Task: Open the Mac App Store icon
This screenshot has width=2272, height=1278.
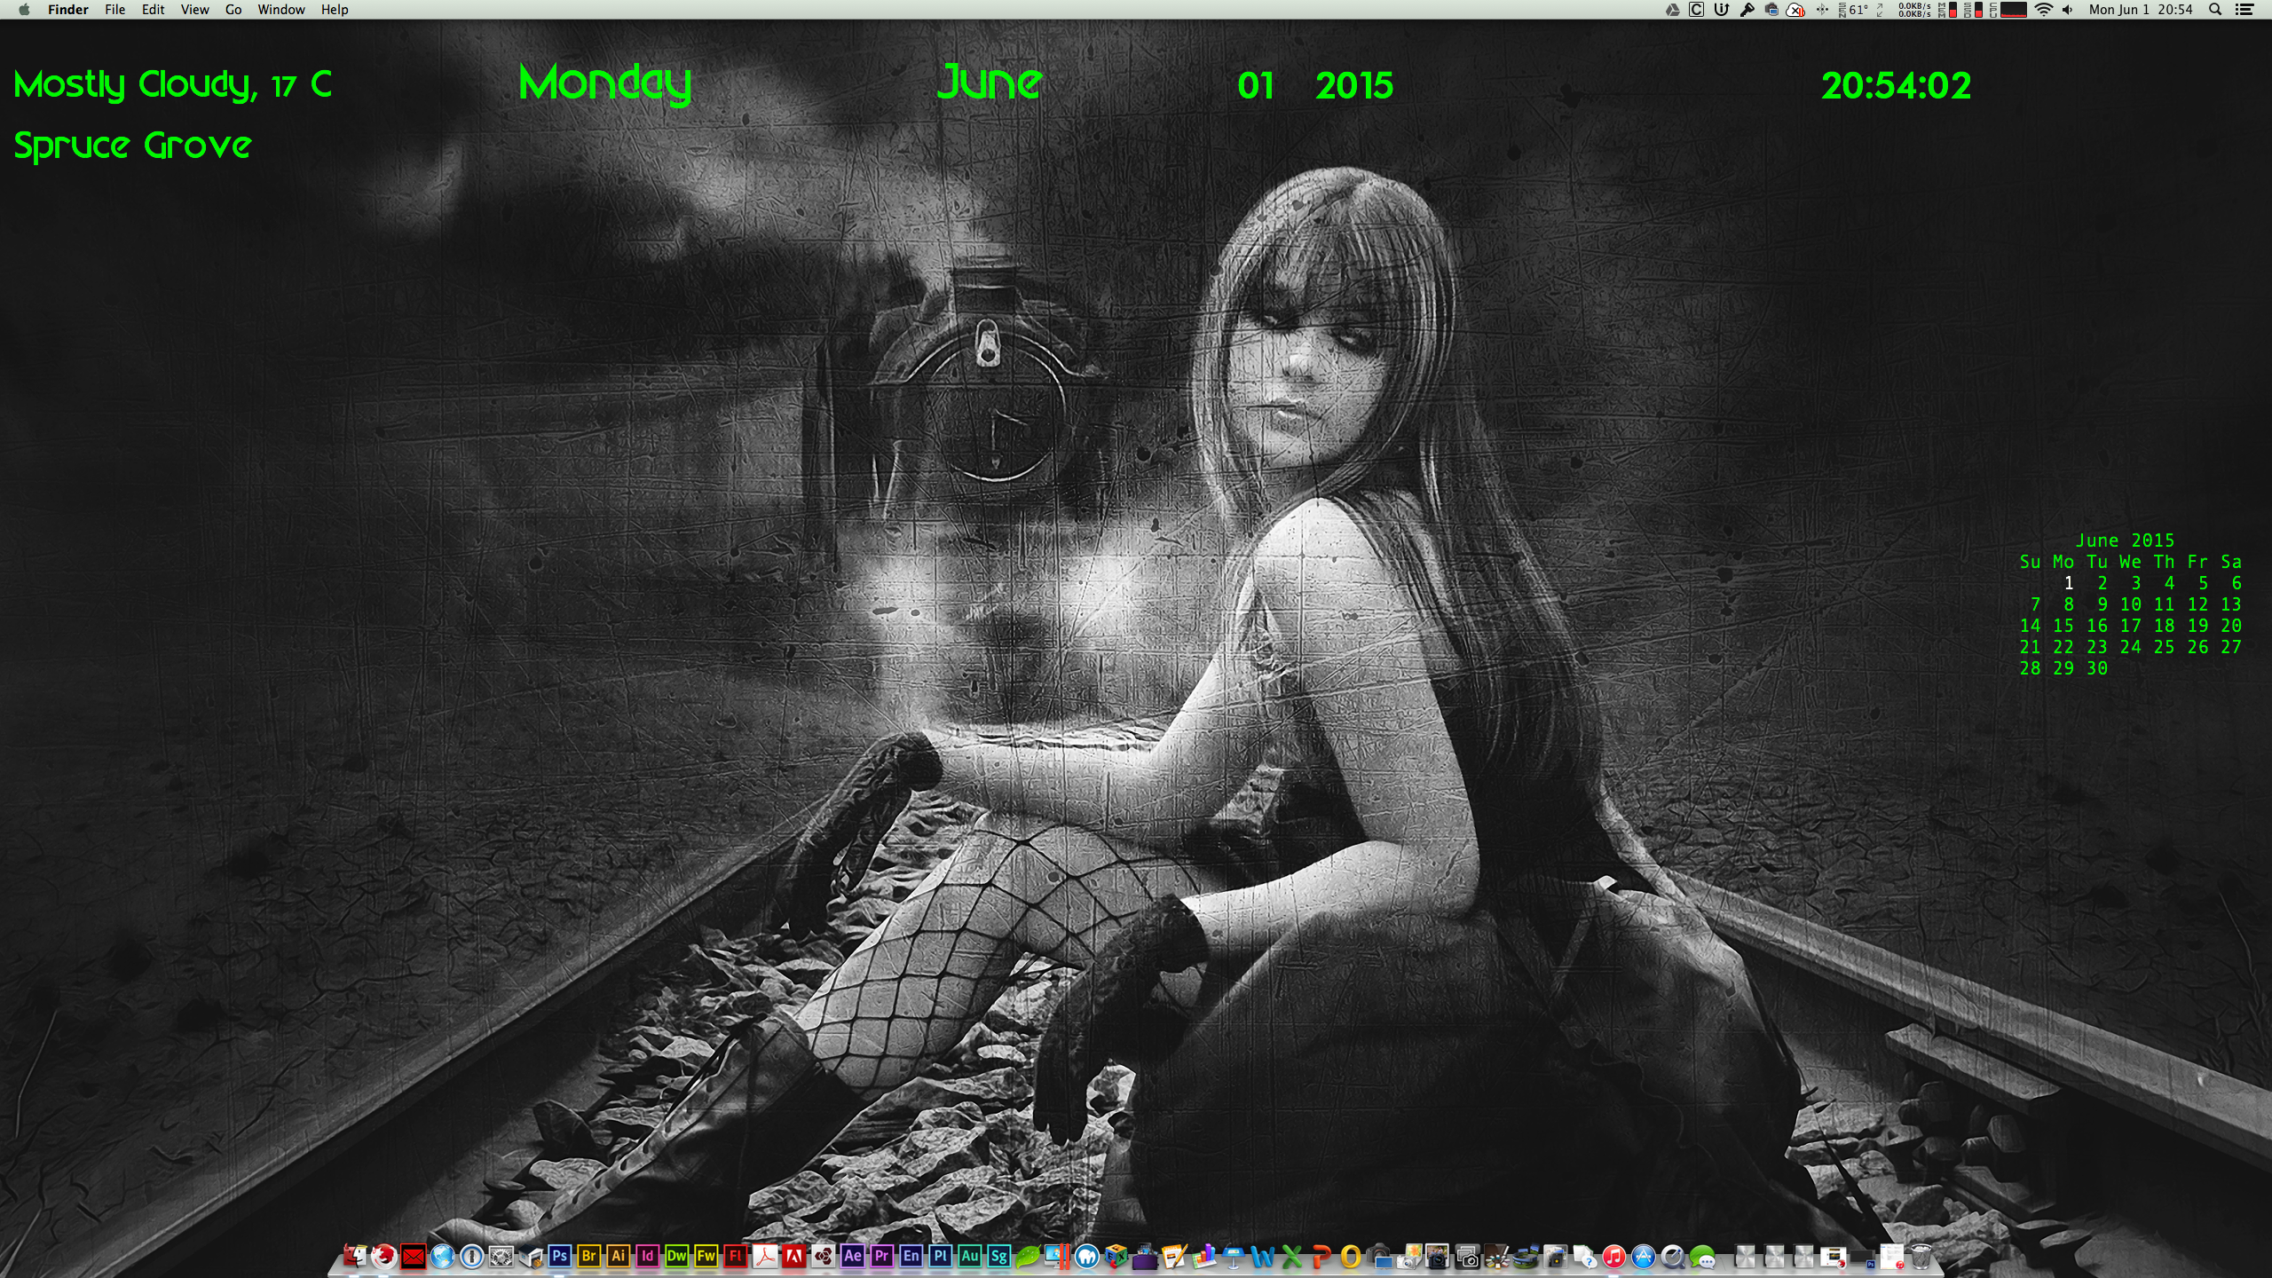Action: [x=1643, y=1257]
